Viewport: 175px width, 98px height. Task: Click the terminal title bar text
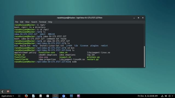(80, 18)
